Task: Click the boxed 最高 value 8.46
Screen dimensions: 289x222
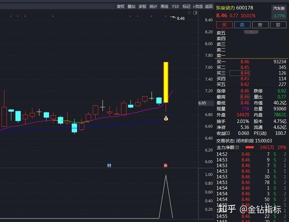Action: 245,97
